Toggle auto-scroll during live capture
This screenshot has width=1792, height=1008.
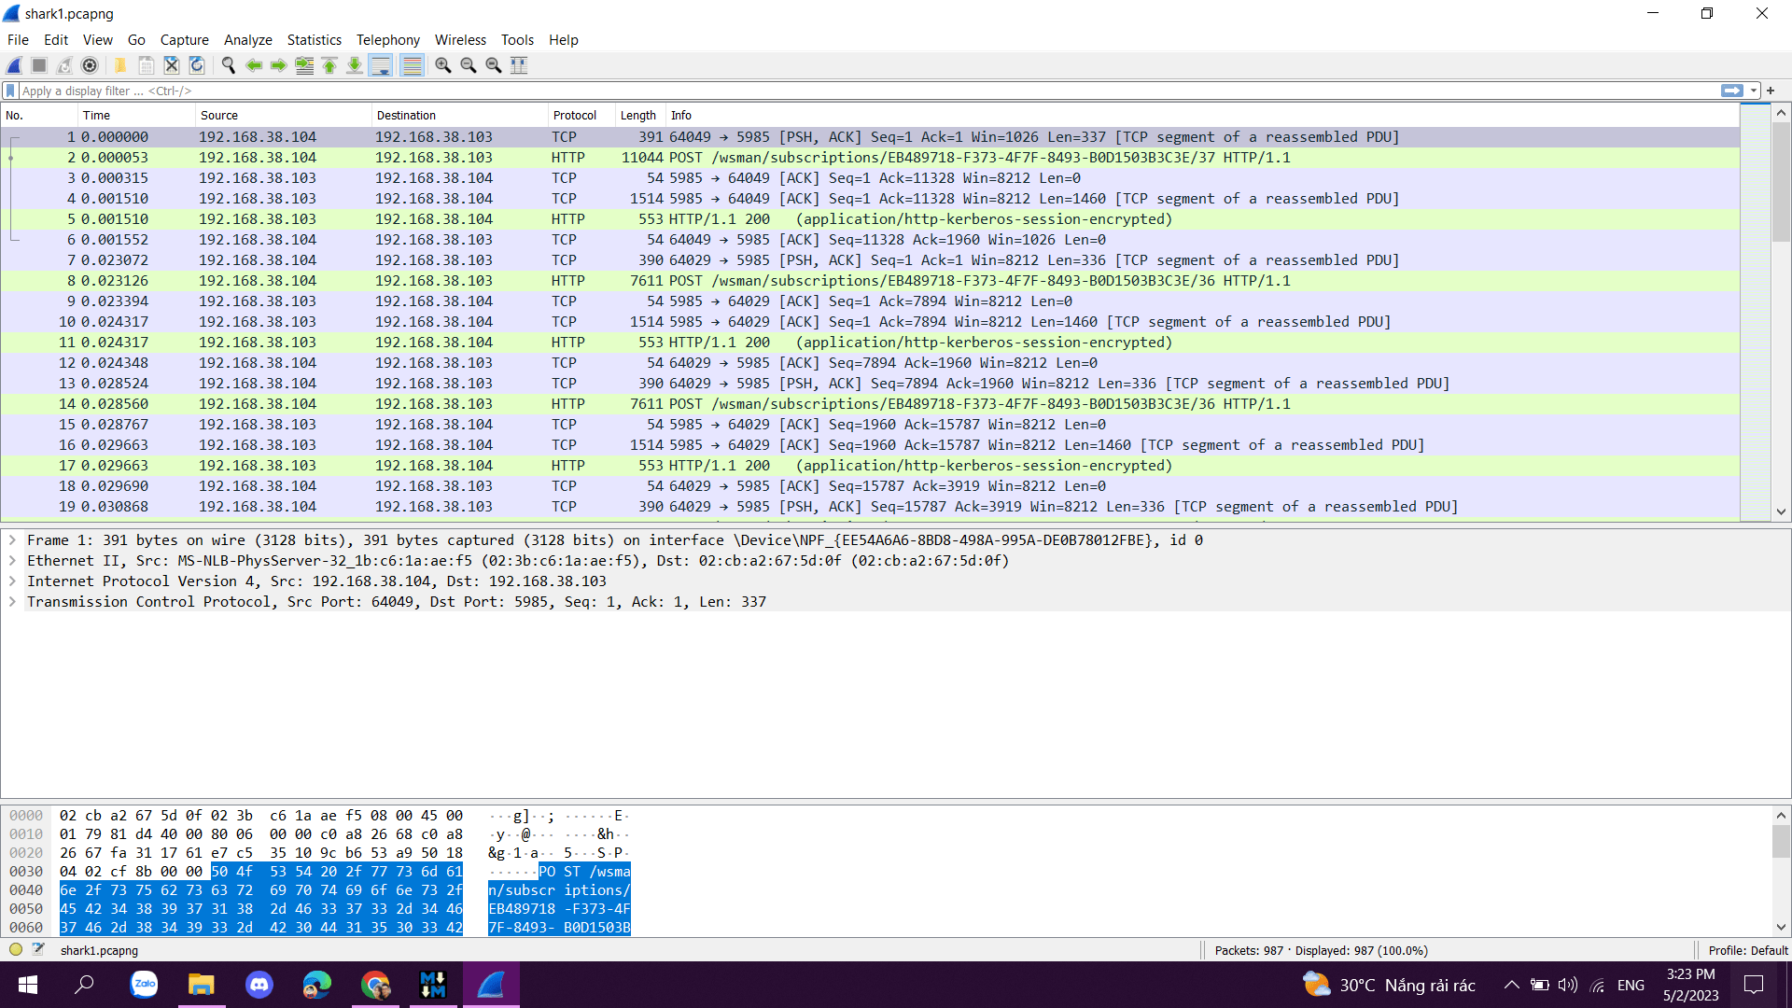tap(380, 65)
